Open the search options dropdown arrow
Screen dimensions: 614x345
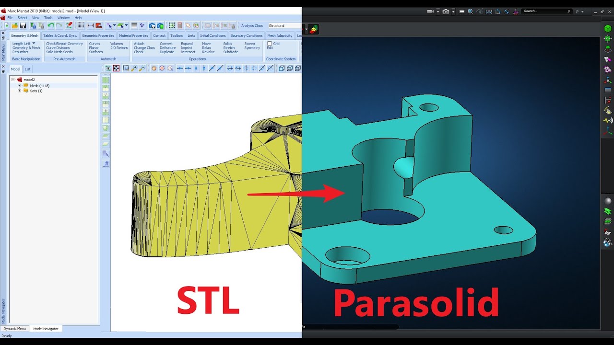[x=582, y=11]
